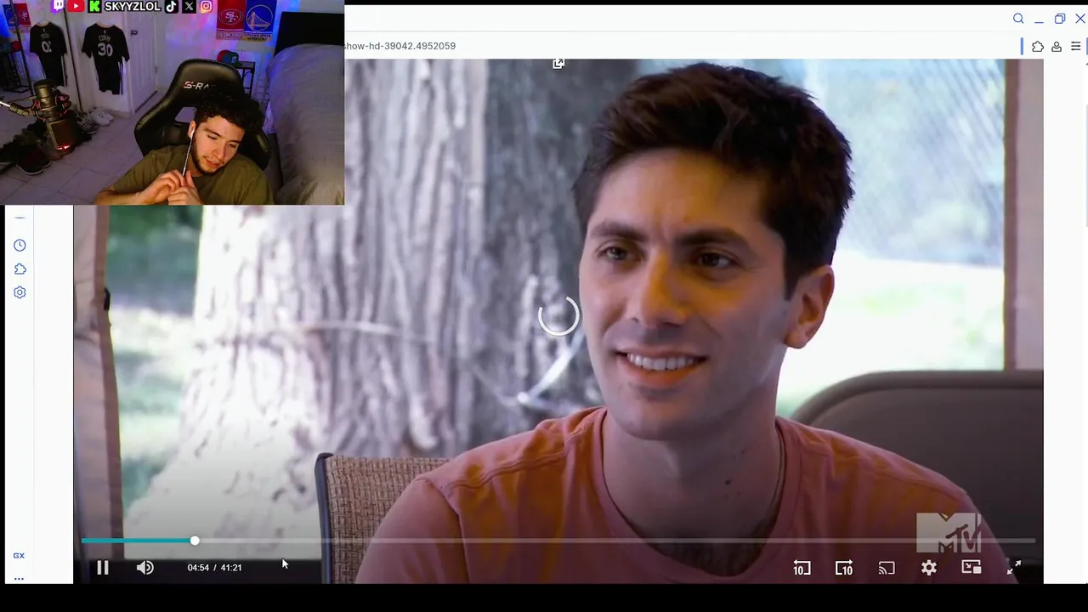The width and height of the screenshot is (1088, 612).
Task: Pause the video with the pause button
Action: pyautogui.click(x=102, y=567)
